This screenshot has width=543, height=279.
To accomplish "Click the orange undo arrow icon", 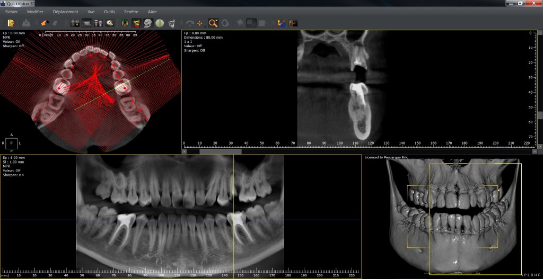I will [45, 23].
